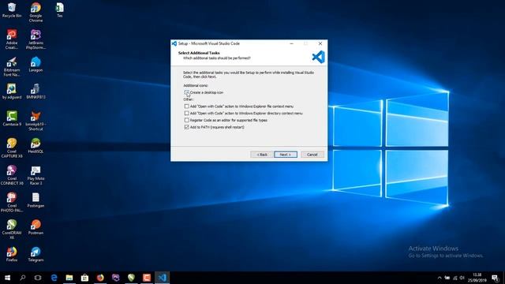Select the Bitstream Font Navigator shortcut
Image resolution: width=505 pixels, height=284 pixels.
point(12,66)
